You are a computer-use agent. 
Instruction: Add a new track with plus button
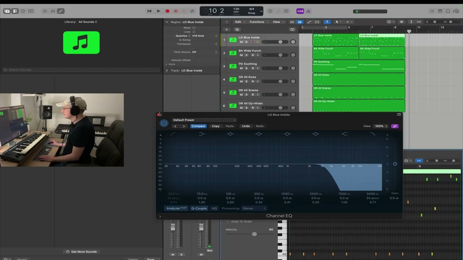[x=227, y=30]
